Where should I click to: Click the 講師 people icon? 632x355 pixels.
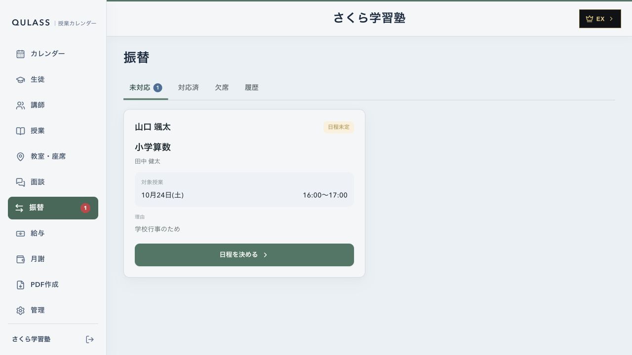(x=20, y=105)
